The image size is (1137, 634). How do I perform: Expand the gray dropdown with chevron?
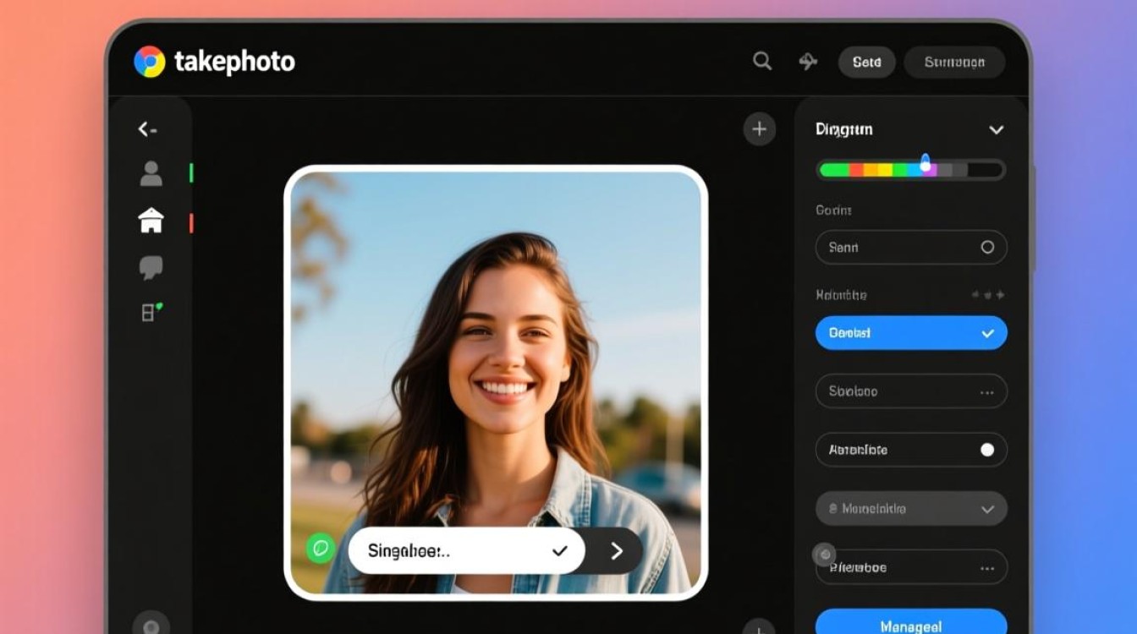(x=911, y=509)
